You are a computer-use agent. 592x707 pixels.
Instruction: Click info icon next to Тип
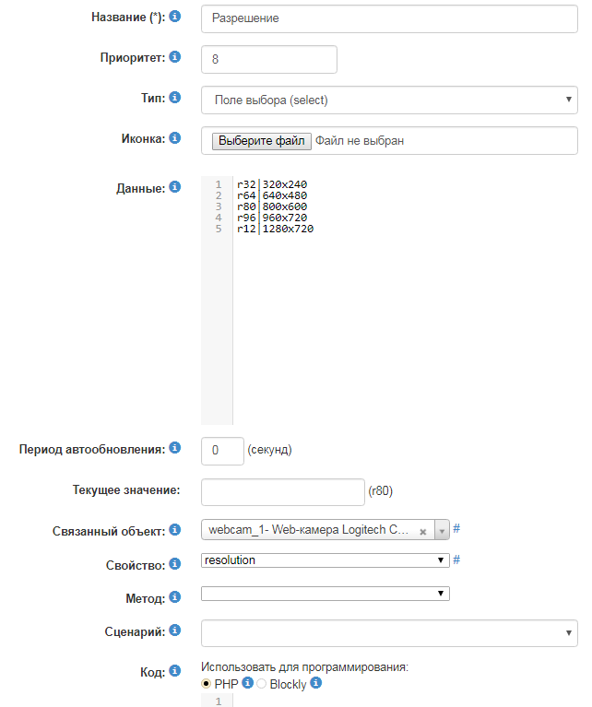tap(175, 97)
